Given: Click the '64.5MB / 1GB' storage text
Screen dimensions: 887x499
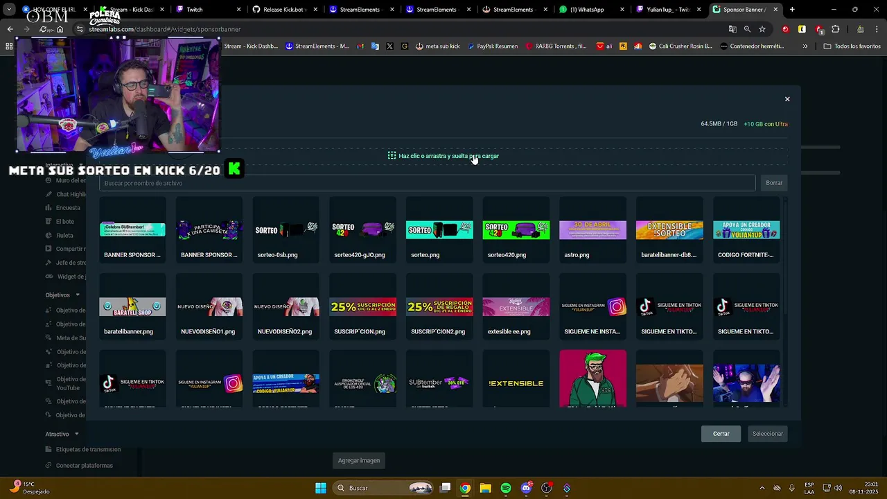Looking at the screenshot, I should (x=719, y=124).
